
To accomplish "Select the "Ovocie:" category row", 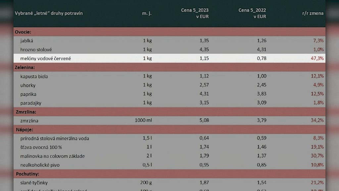I will (x=23, y=32).
